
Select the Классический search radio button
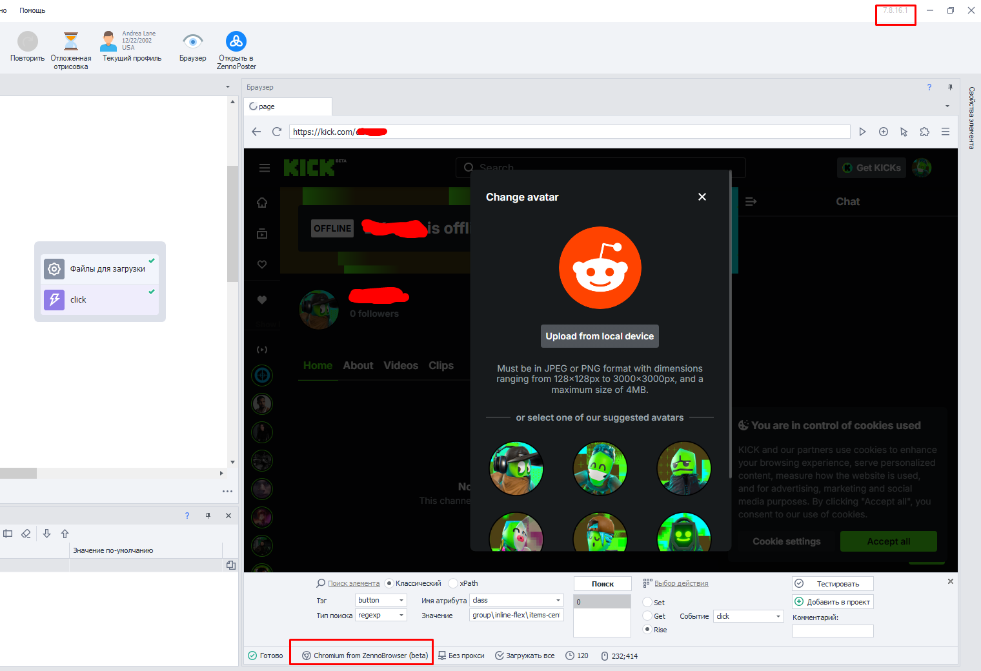[389, 583]
